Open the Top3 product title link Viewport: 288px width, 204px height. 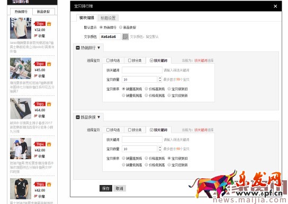click(x=32, y=127)
